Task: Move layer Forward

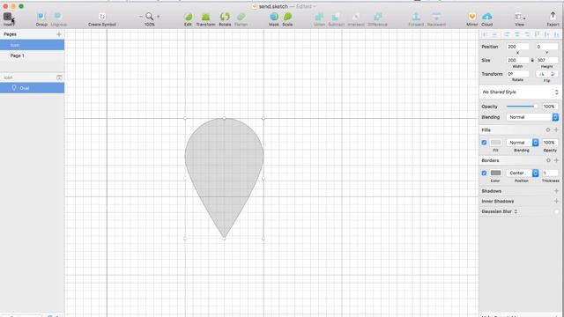Action: [416, 17]
